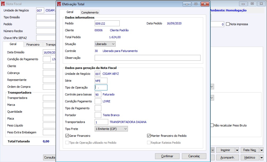Click 'Ambiente: Homologação' text
Screen dimensions: 267x162
tap(228, 10)
